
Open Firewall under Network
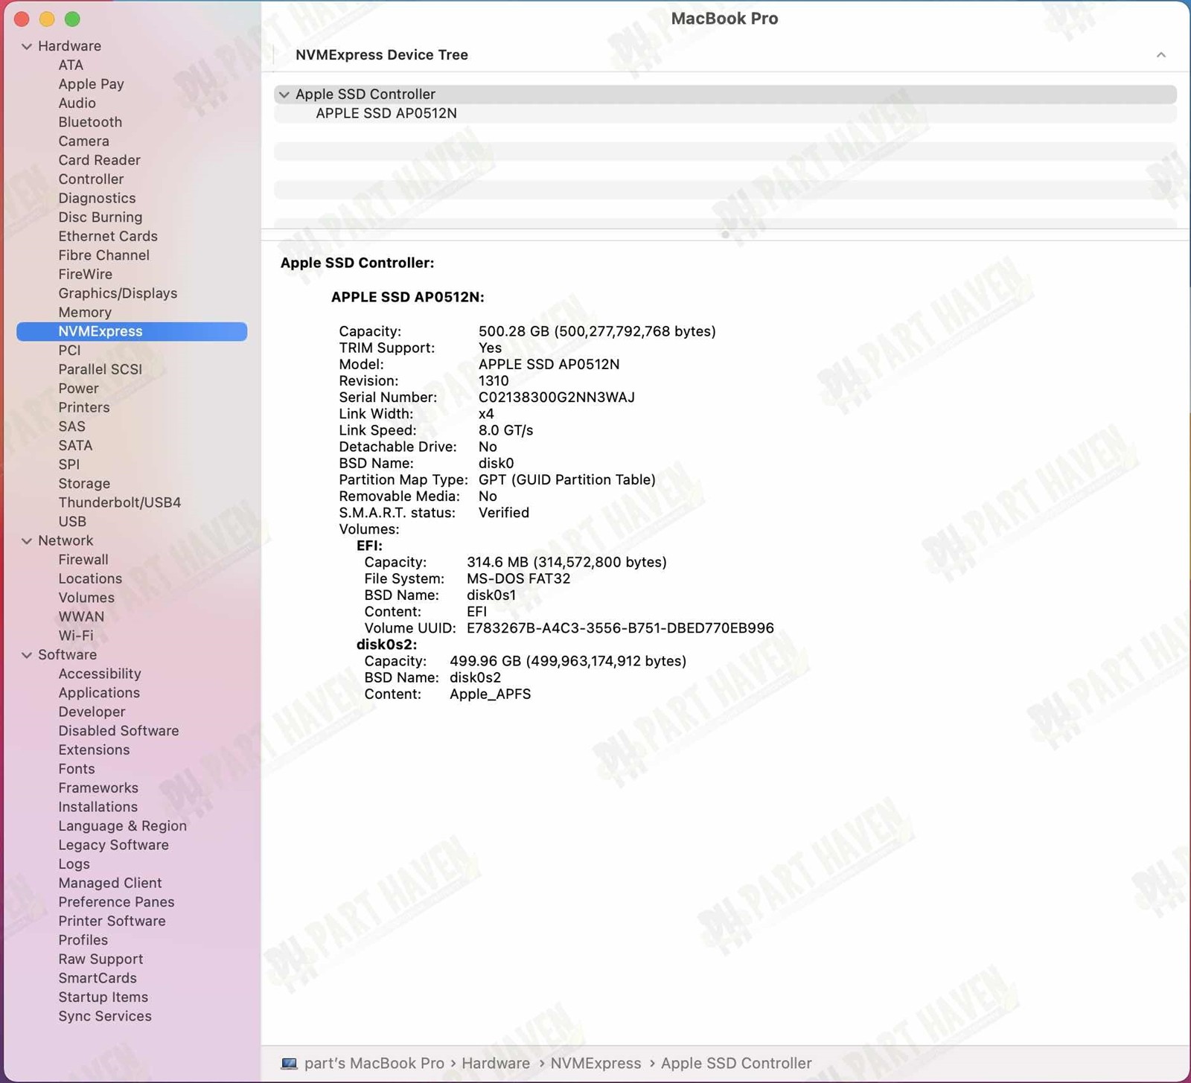pyautogui.click(x=83, y=560)
